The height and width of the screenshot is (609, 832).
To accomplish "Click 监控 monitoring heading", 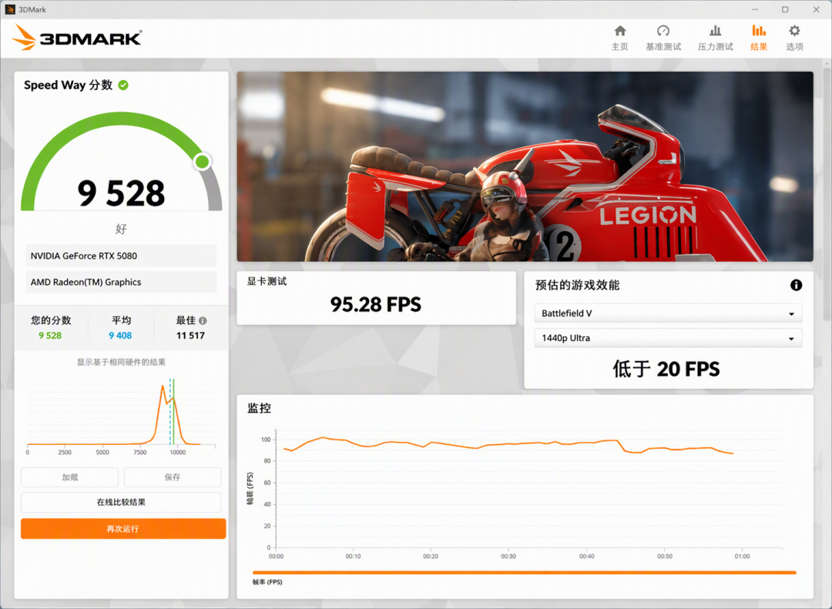I will [x=259, y=408].
